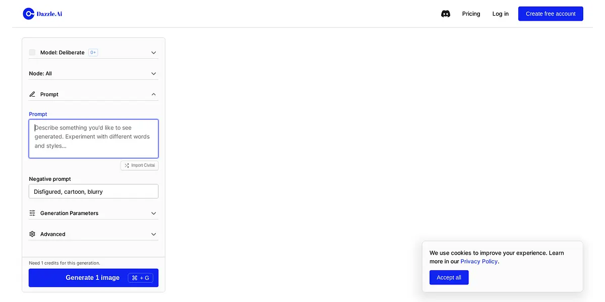
Task: Click the pencil icon beside Prompt
Action: [x=32, y=94]
